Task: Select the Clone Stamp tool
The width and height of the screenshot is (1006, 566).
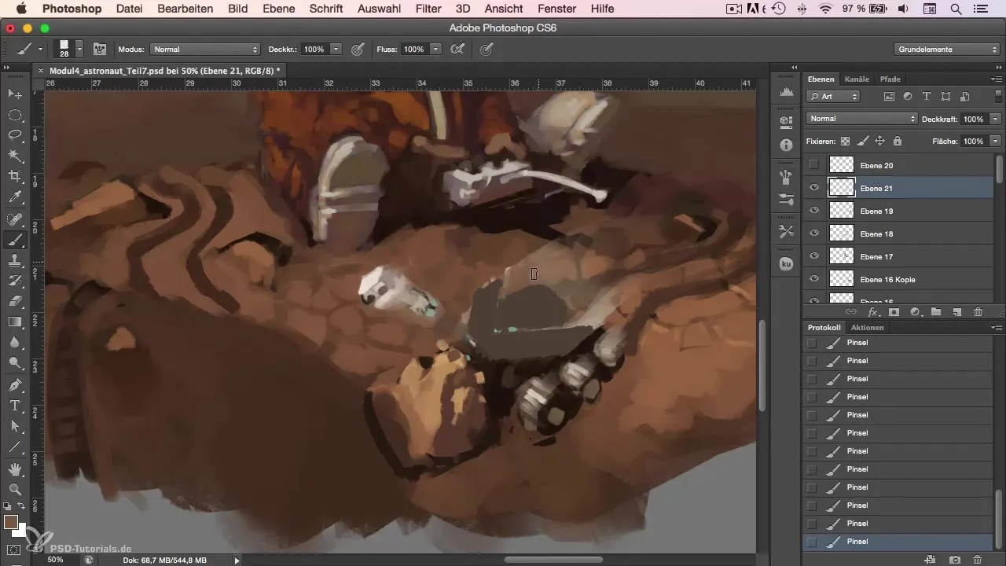Action: tap(14, 260)
